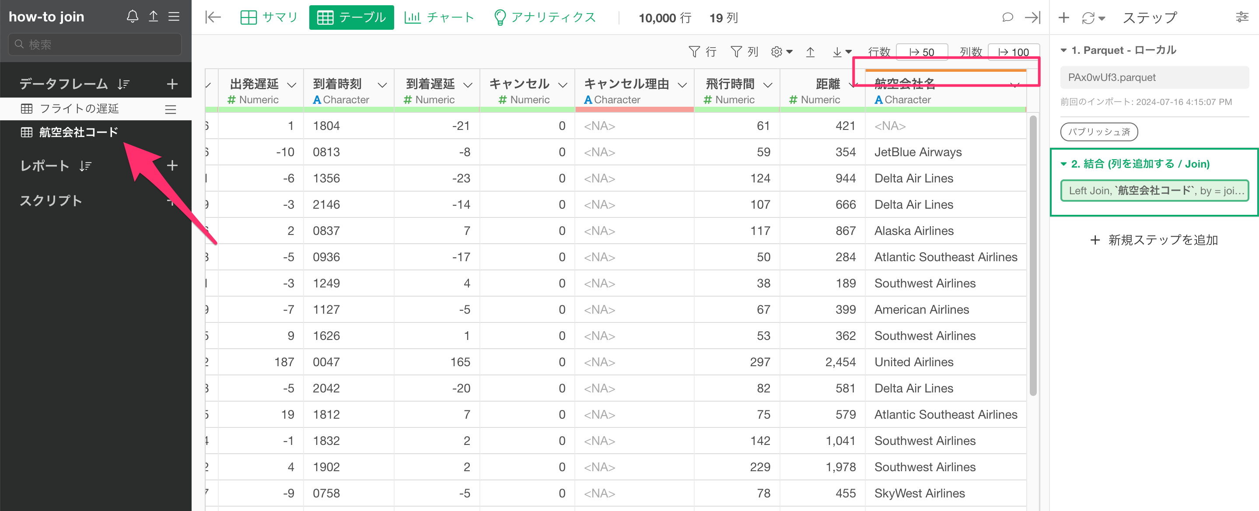The width and height of the screenshot is (1259, 511).
Task: Switch to the チャート tab
Action: pos(439,17)
